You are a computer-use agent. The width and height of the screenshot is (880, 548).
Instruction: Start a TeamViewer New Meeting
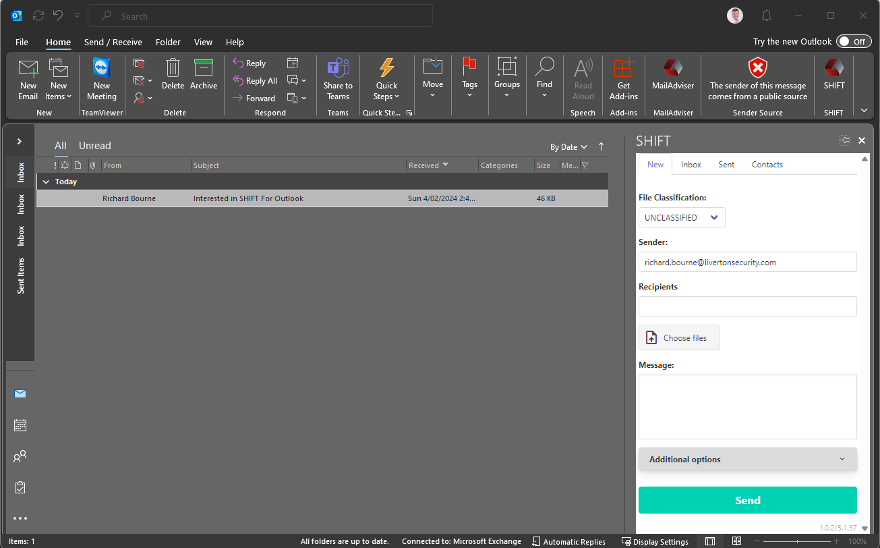(102, 80)
